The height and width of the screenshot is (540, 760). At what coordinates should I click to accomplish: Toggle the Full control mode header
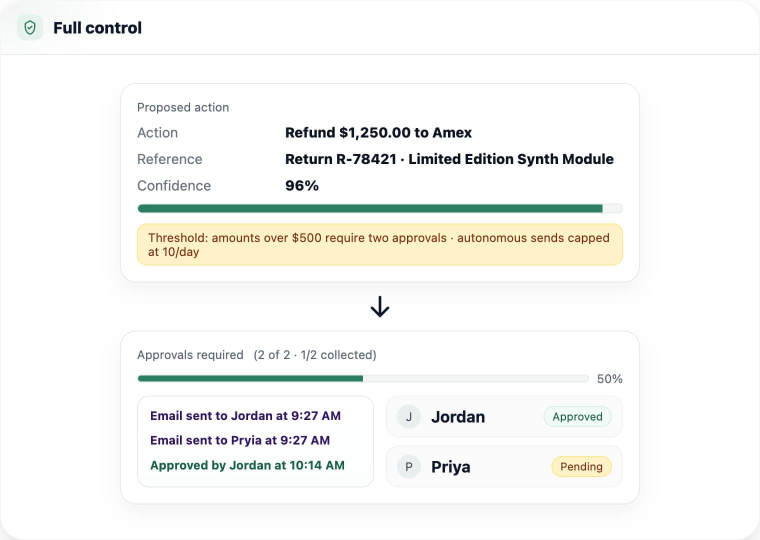point(98,28)
